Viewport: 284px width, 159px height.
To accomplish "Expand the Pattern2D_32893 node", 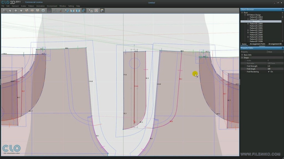I will coord(248,24).
